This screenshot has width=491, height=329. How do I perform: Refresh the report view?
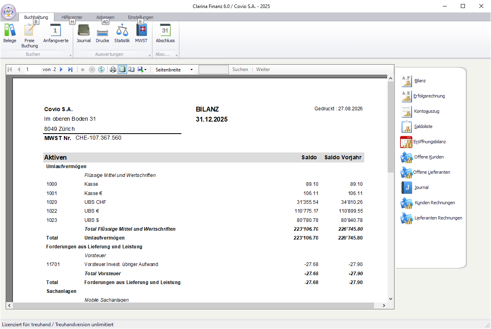101,69
